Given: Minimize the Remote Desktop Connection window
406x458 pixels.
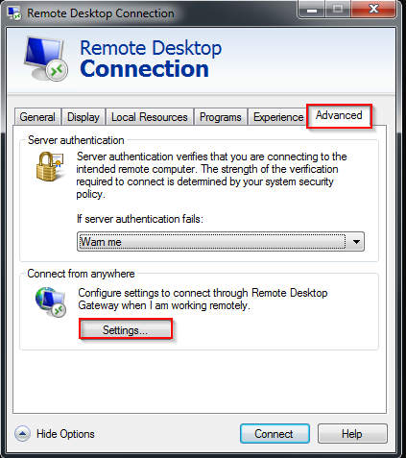Looking at the screenshot, I should (311, 9).
